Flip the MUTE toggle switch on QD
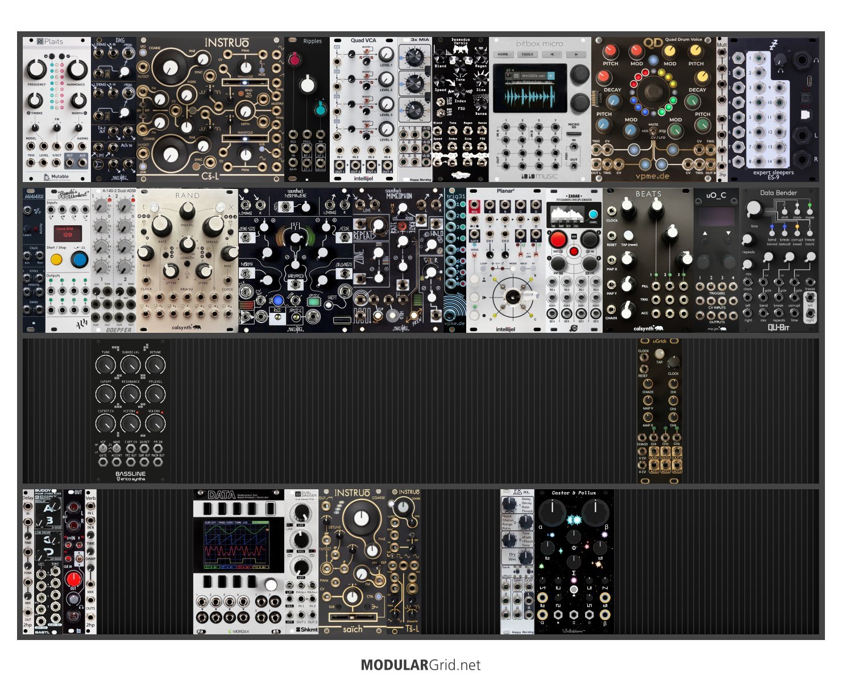The width and height of the screenshot is (842, 677). click(653, 131)
